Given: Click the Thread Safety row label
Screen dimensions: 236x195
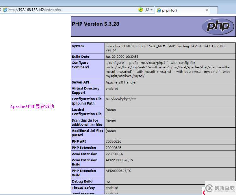Looking at the screenshot, I should coord(83,188).
